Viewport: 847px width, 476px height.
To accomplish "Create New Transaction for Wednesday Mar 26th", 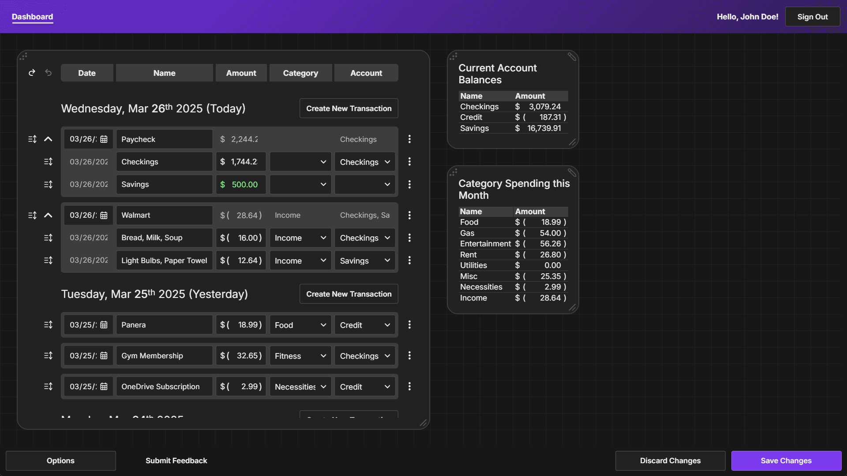I will pyautogui.click(x=349, y=108).
